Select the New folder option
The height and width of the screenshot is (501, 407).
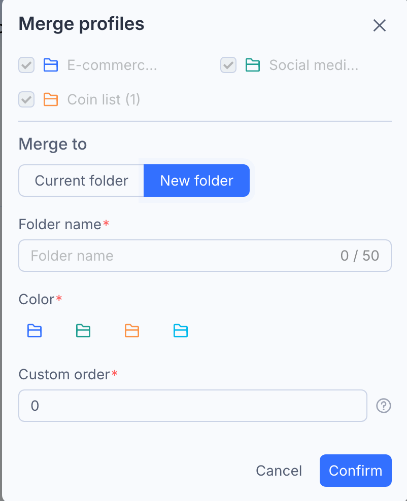pyautogui.click(x=196, y=181)
